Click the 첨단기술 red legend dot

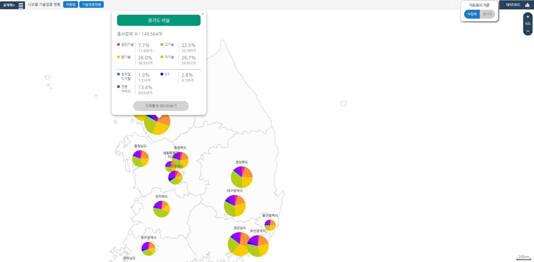click(x=118, y=44)
